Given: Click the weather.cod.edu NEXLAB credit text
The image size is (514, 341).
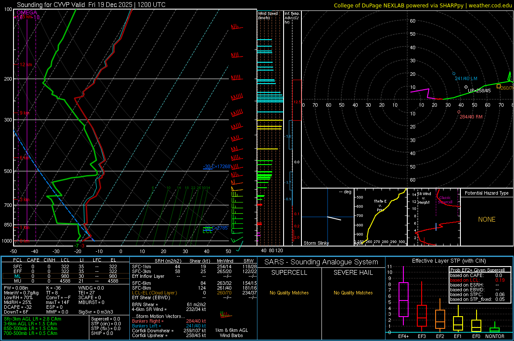Looking at the screenshot, I should coord(423,5).
